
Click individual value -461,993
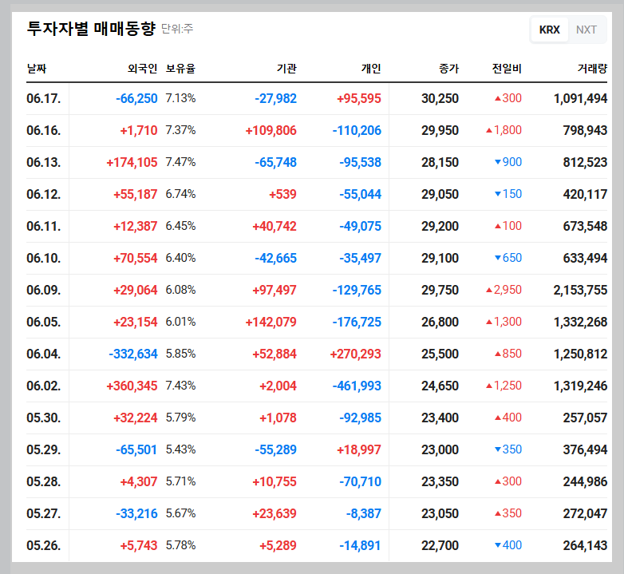click(357, 386)
